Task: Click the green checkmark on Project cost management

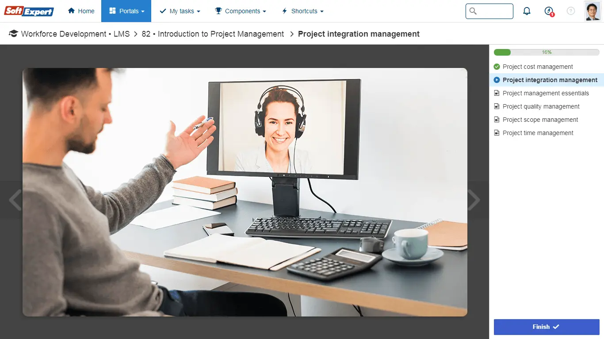Action: point(497,67)
